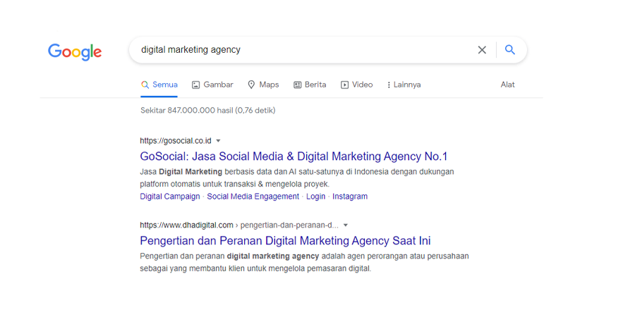Image resolution: width=635 pixels, height=317 pixels.
Task: Click the Digital Campaign sitelink
Action: pyautogui.click(x=170, y=197)
